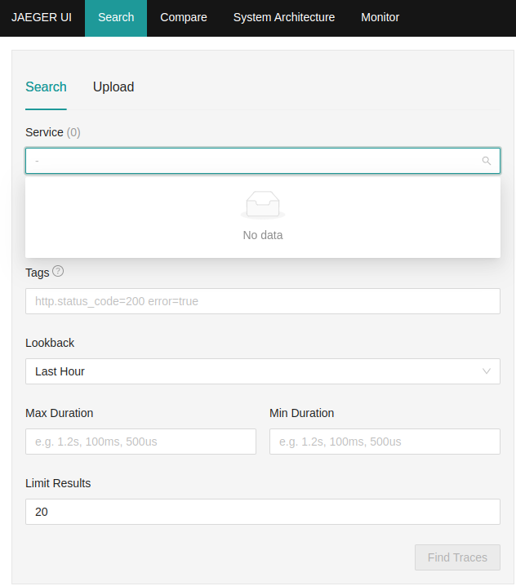Open the Compare page
Screen dimensions: 516x586
pyautogui.click(x=184, y=18)
